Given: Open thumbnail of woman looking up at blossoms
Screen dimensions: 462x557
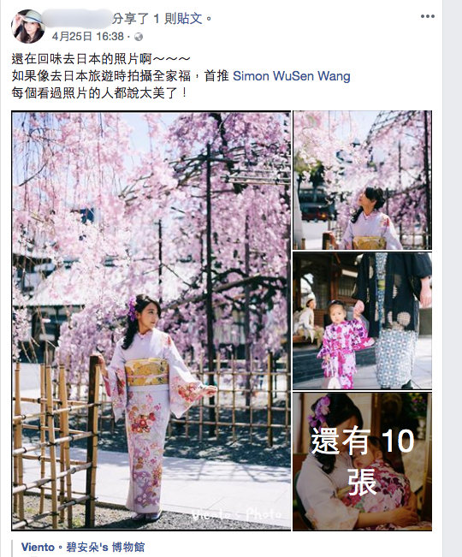Looking at the screenshot, I should point(362,180).
